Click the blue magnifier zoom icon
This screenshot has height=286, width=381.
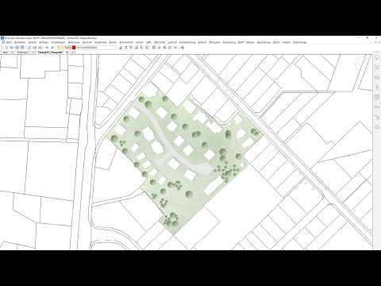tap(183, 48)
